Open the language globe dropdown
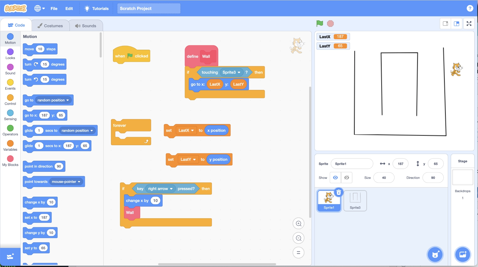Image resolution: width=478 pixels, height=267 pixels. tap(39, 8)
